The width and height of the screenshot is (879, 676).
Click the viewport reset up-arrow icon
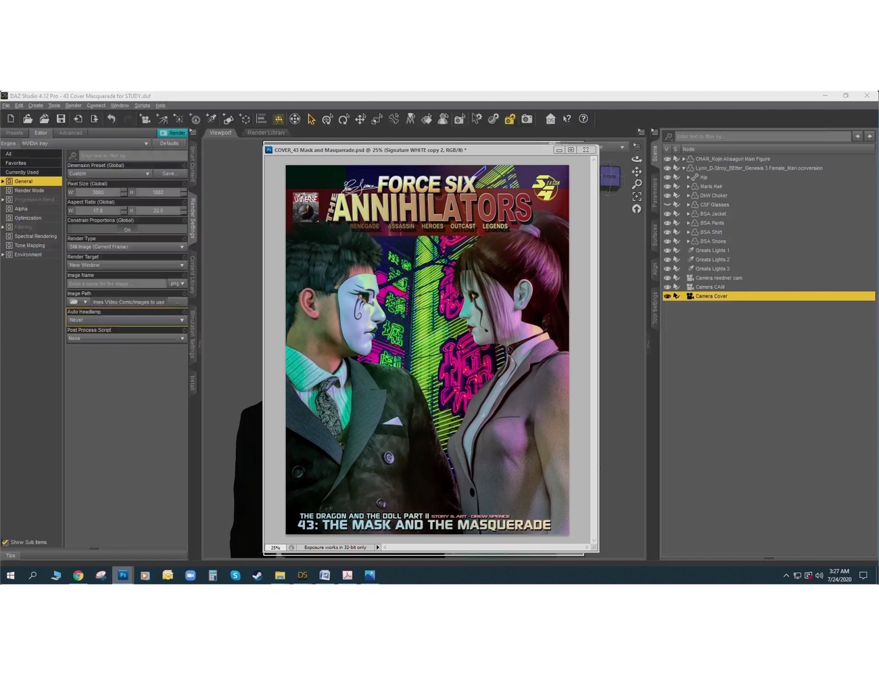[x=637, y=209]
